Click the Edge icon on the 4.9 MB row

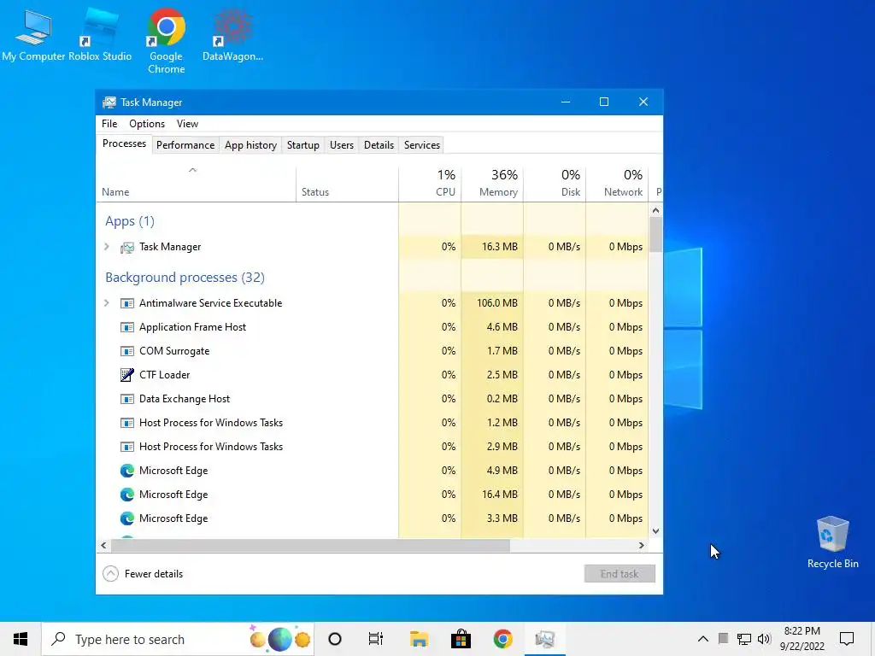127,471
